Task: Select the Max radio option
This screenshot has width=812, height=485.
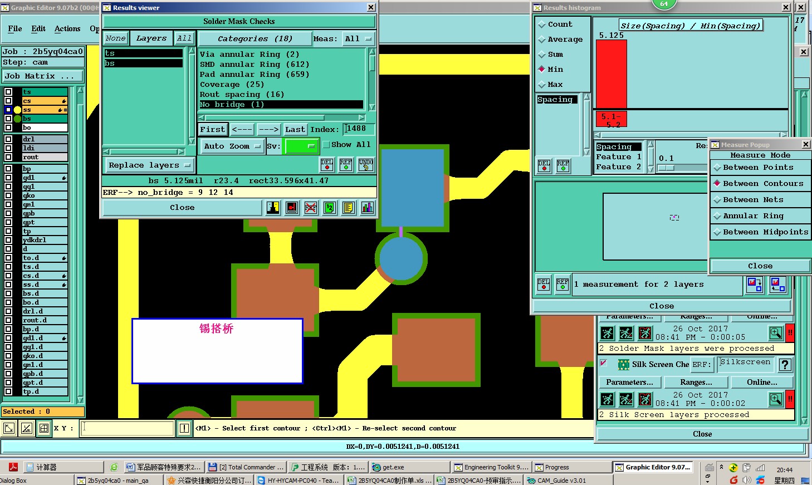Action: click(x=550, y=85)
